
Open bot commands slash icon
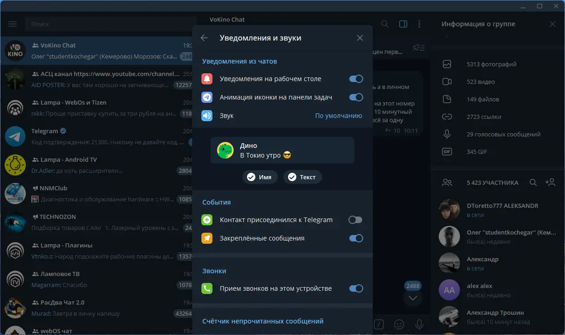pyautogui.click(x=379, y=324)
